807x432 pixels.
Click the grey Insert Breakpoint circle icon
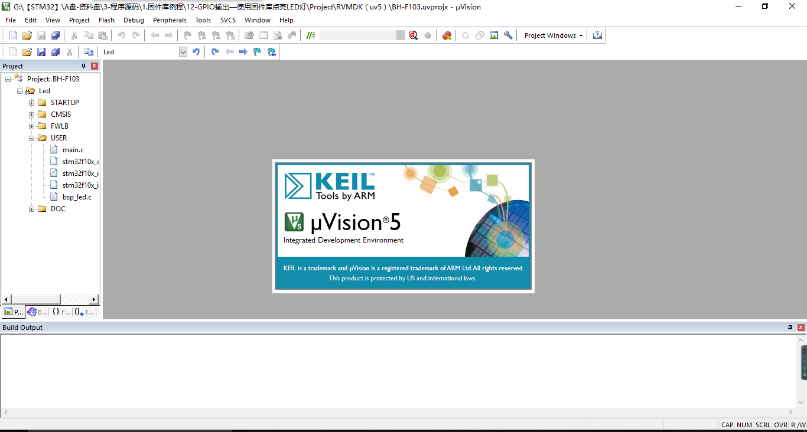428,35
